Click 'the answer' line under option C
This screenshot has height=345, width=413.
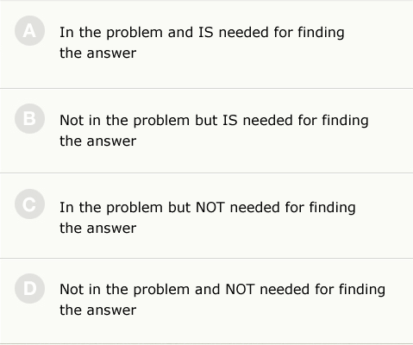[x=97, y=229]
